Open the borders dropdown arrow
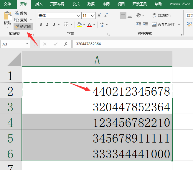Viewport: 193px width, 170px height. pos(72,25)
